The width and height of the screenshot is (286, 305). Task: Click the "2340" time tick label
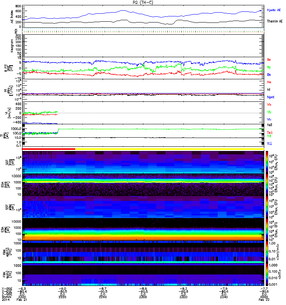click(224, 297)
